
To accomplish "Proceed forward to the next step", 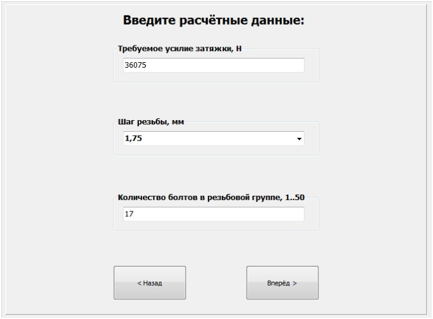I will pyautogui.click(x=282, y=283).
